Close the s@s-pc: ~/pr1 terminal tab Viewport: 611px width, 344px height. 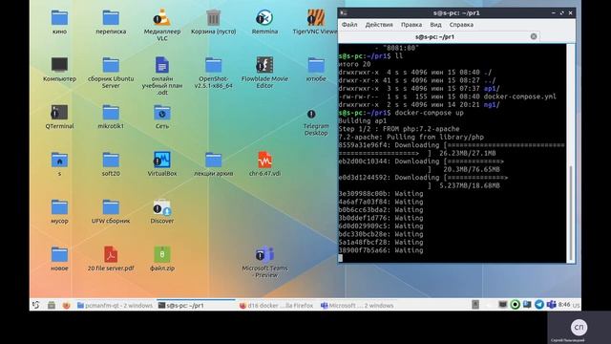[x=533, y=36]
